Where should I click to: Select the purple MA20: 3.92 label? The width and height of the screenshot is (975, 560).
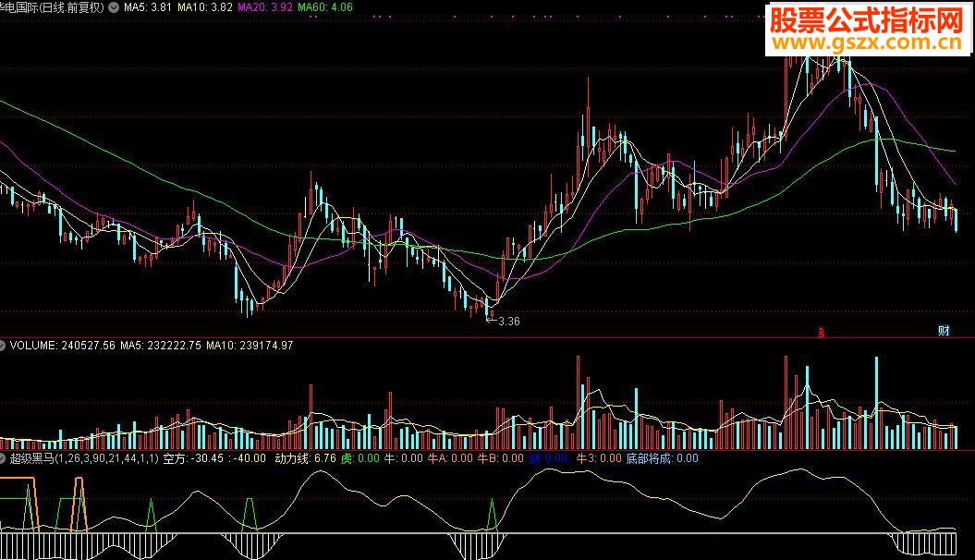pyautogui.click(x=265, y=7)
